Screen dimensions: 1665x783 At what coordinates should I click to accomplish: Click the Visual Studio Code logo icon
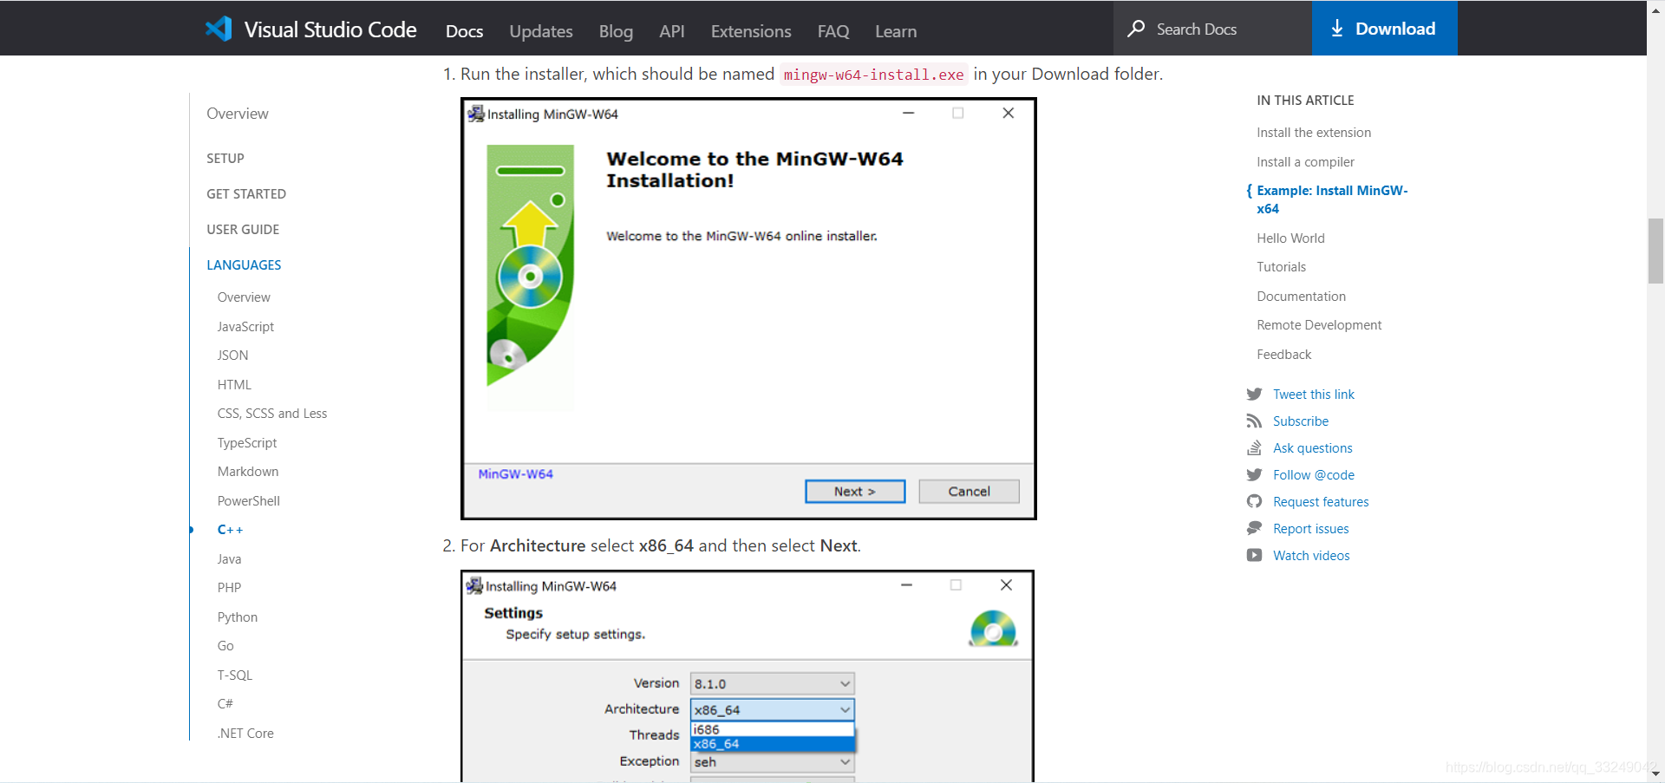(x=219, y=29)
